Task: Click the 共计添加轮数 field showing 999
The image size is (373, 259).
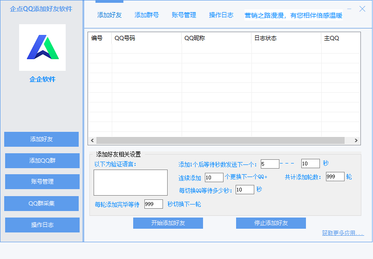Action: click(x=335, y=177)
